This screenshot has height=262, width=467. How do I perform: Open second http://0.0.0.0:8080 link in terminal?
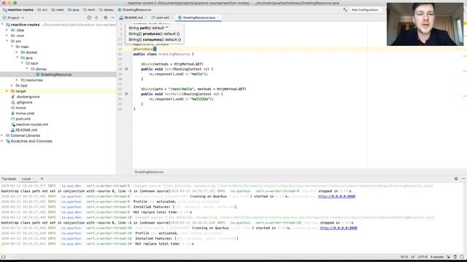coord(339,228)
